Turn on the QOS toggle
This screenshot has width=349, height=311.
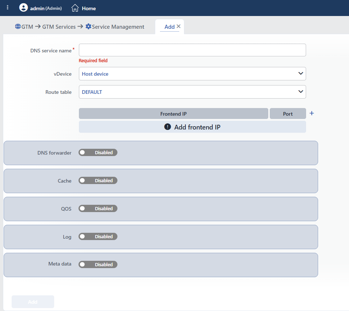click(98, 208)
